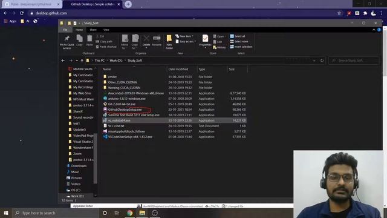Screen dimensions: 387x218
Task: Go up one folder level
Action: 82,61
